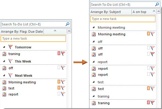Image resolution: width=162 pixels, height=109 pixels.
Task: Collapse the Next Week group
Action: (4, 75)
